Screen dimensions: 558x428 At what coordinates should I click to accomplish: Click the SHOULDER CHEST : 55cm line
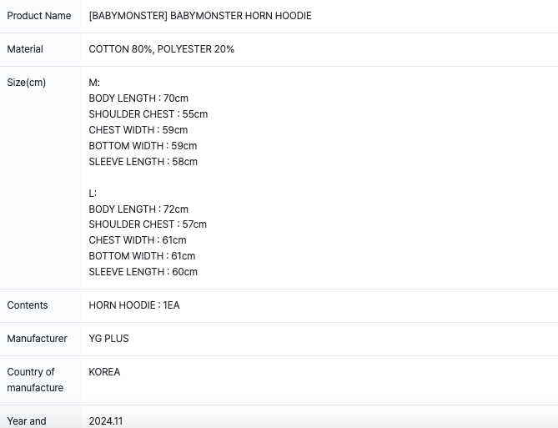148,114
